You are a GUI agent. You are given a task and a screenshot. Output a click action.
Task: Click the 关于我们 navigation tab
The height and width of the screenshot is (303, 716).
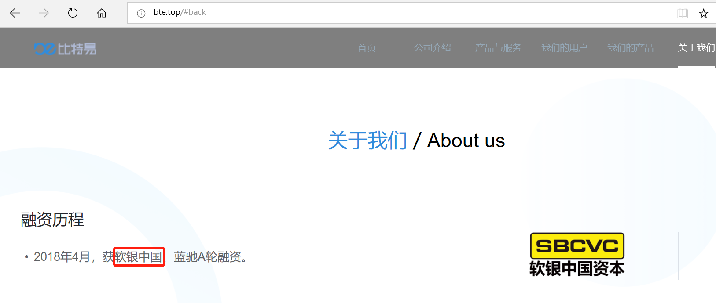tap(697, 48)
